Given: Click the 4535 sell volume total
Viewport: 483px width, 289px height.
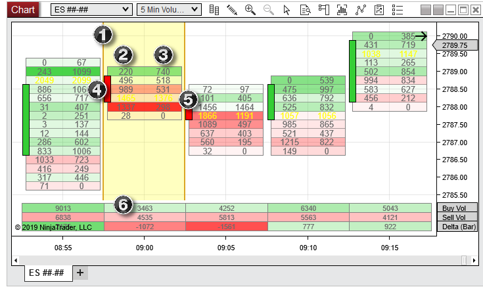Looking at the screenshot, I should [x=145, y=217].
